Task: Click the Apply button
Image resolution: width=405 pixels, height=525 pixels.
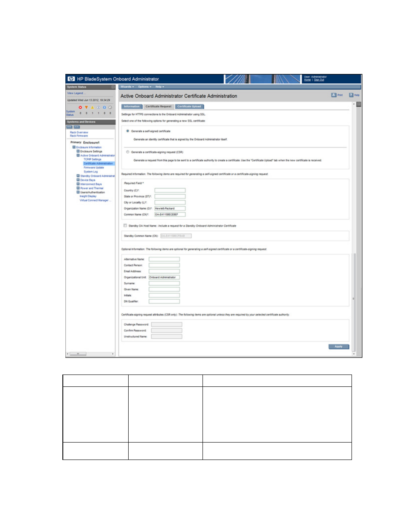Action: pyautogui.click(x=339, y=346)
